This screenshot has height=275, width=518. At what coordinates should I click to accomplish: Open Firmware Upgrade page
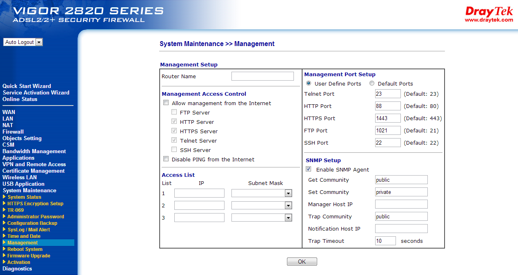tap(29, 255)
